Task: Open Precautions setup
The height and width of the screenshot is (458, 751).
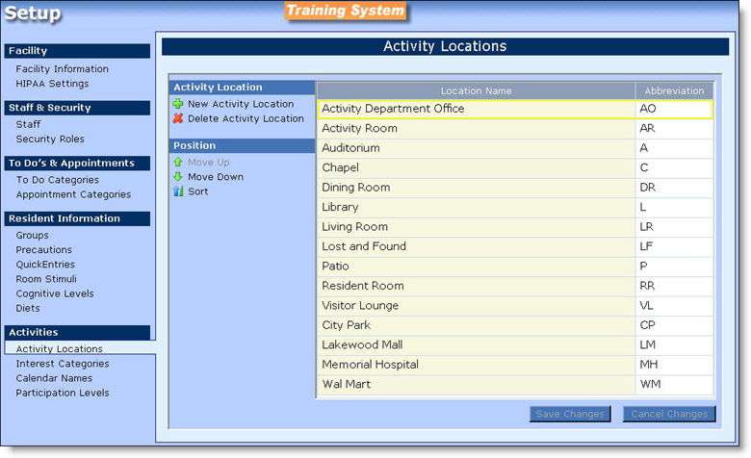Action: [x=43, y=250]
